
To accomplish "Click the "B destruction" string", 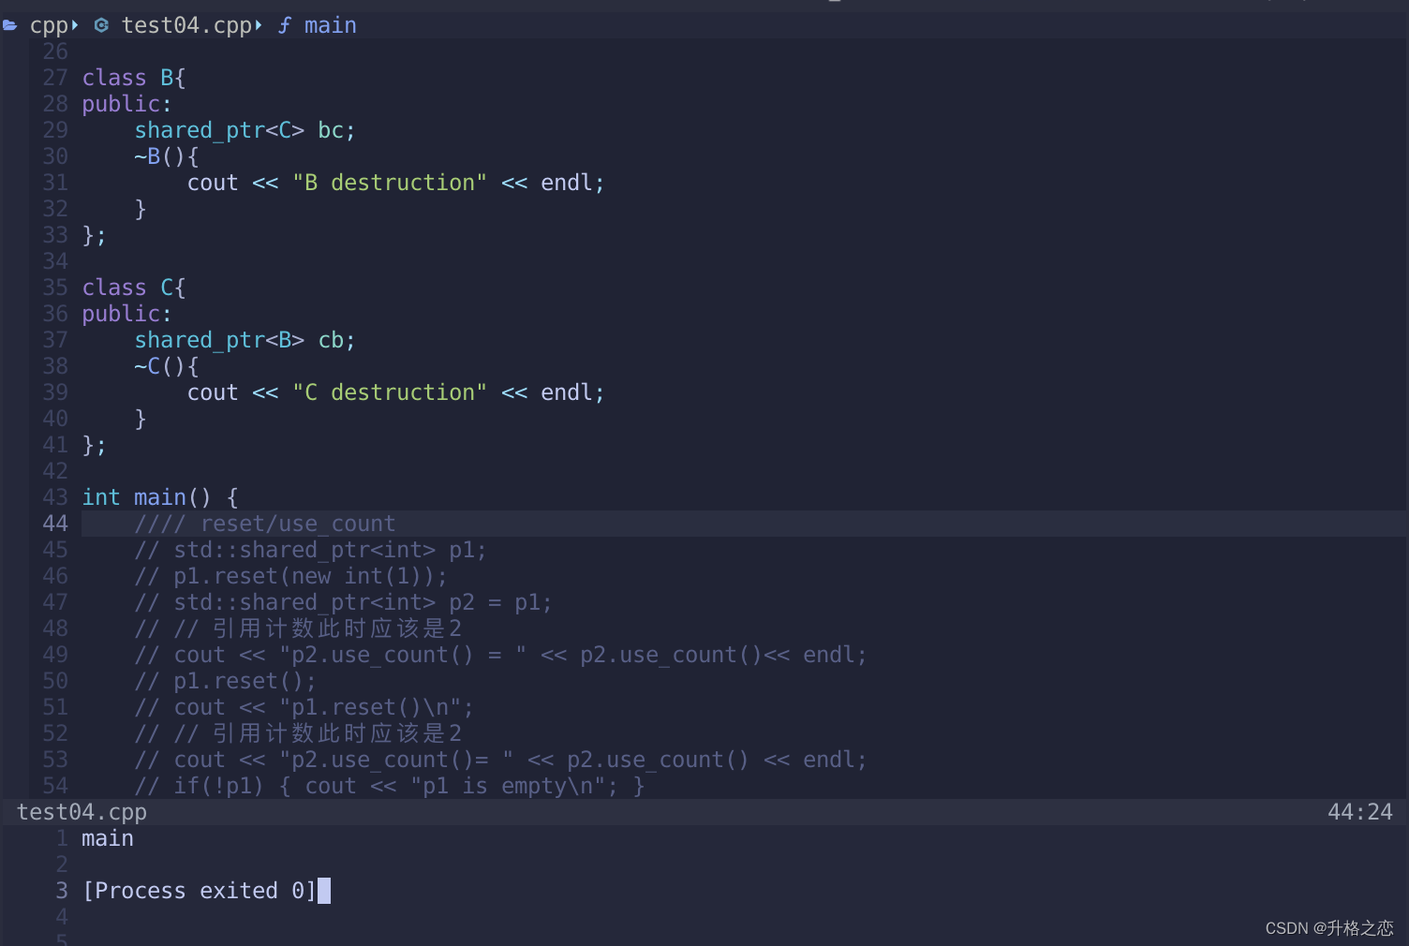I will (x=390, y=183).
